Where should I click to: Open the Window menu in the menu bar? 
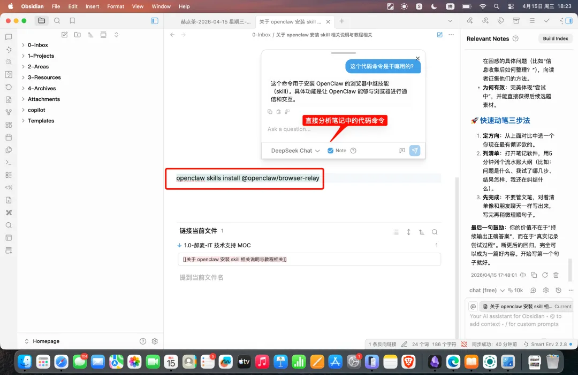point(161,6)
